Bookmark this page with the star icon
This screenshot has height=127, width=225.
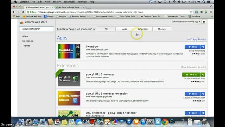coord(191,12)
